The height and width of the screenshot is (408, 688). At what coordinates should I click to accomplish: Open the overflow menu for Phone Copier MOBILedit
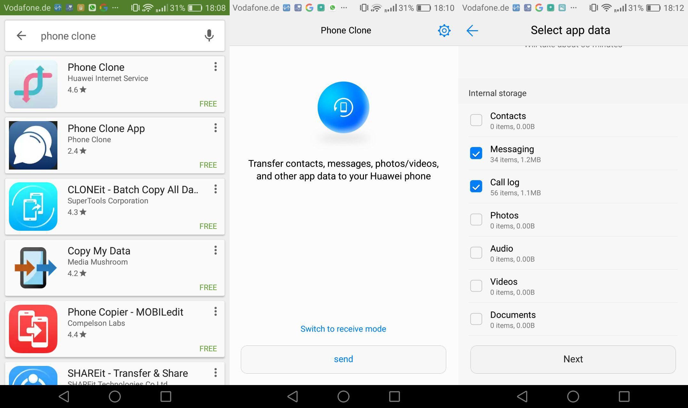click(216, 311)
